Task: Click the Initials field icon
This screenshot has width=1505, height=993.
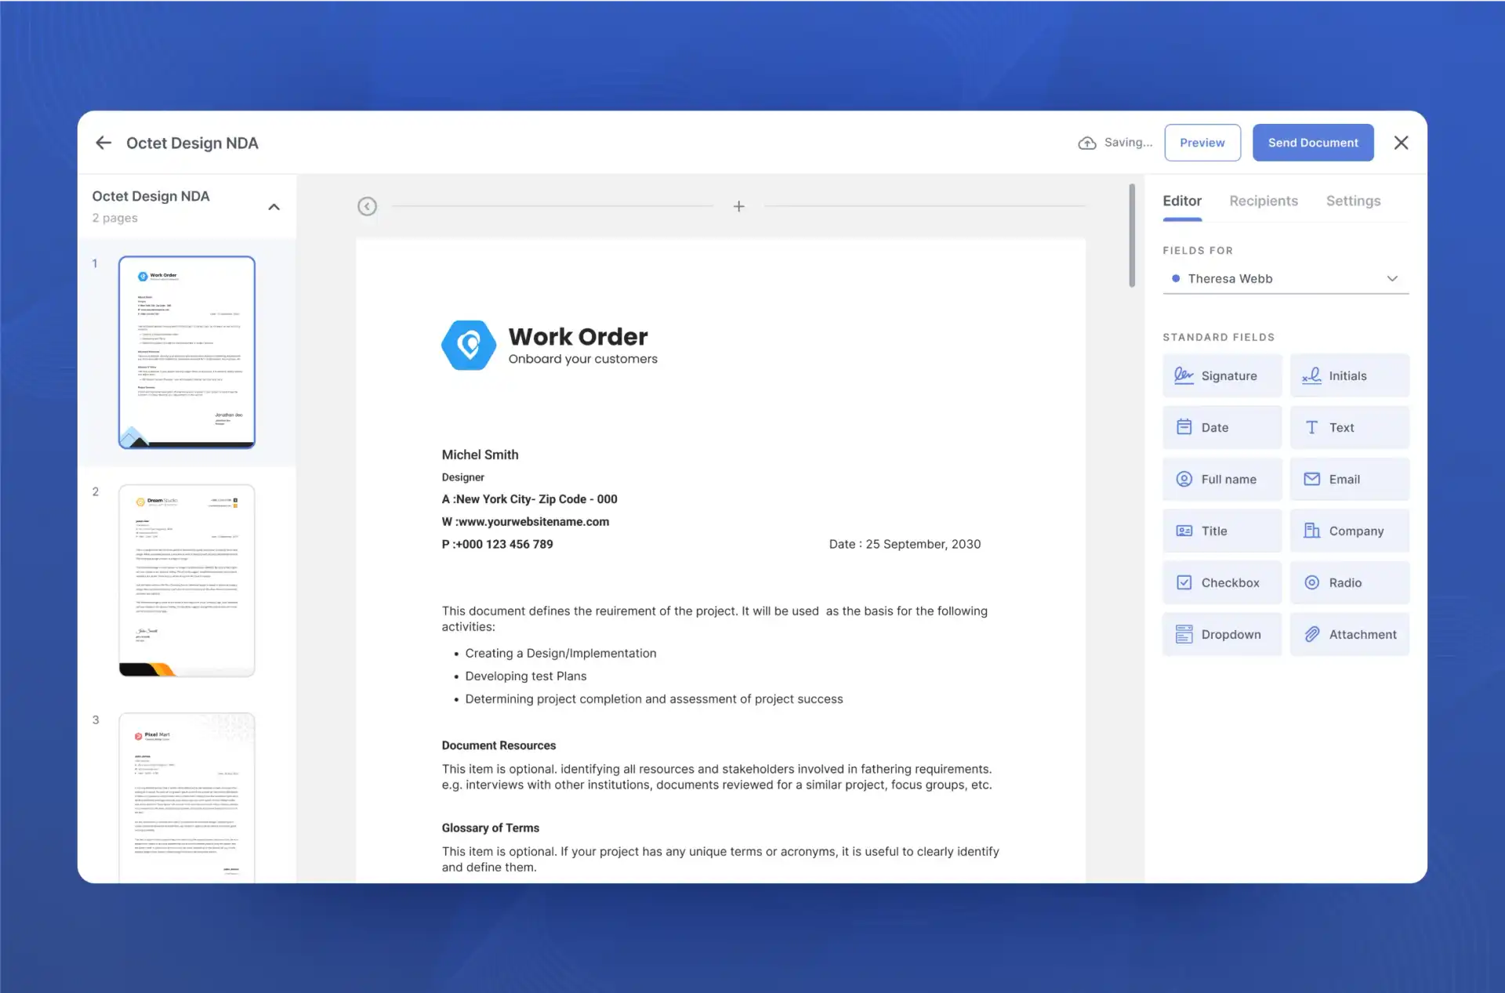Action: click(x=1311, y=375)
